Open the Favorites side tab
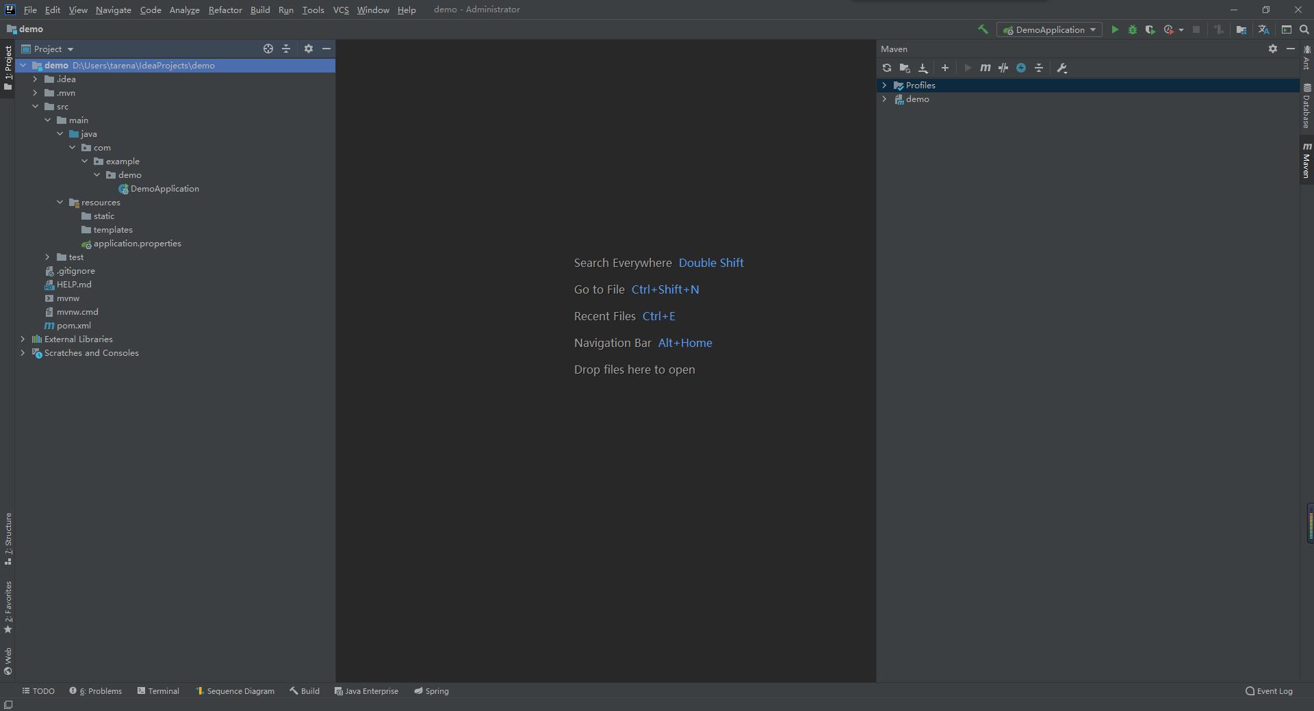Screen dimensions: 1314x711 (8, 607)
